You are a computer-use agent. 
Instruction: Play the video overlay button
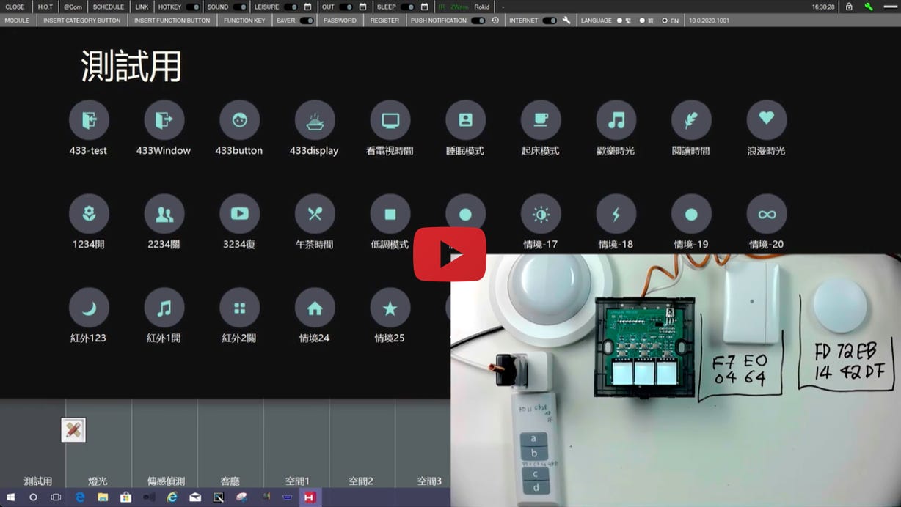[450, 254]
